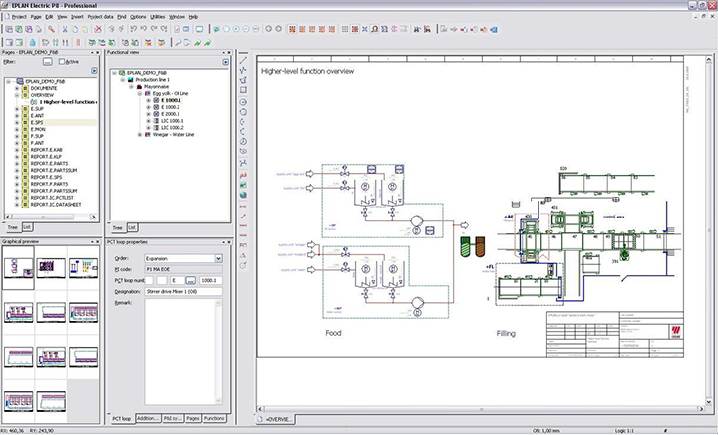Toggle checkbox for E 1000.2 function
The height and width of the screenshot is (435, 718).
tap(155, 107)
